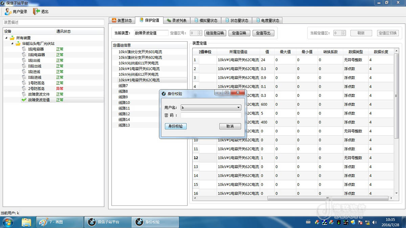Click the 退出 exit icon in toolbar
This screenshot has width=406, height=228.
pyautogui.click(x=36, y=11)
